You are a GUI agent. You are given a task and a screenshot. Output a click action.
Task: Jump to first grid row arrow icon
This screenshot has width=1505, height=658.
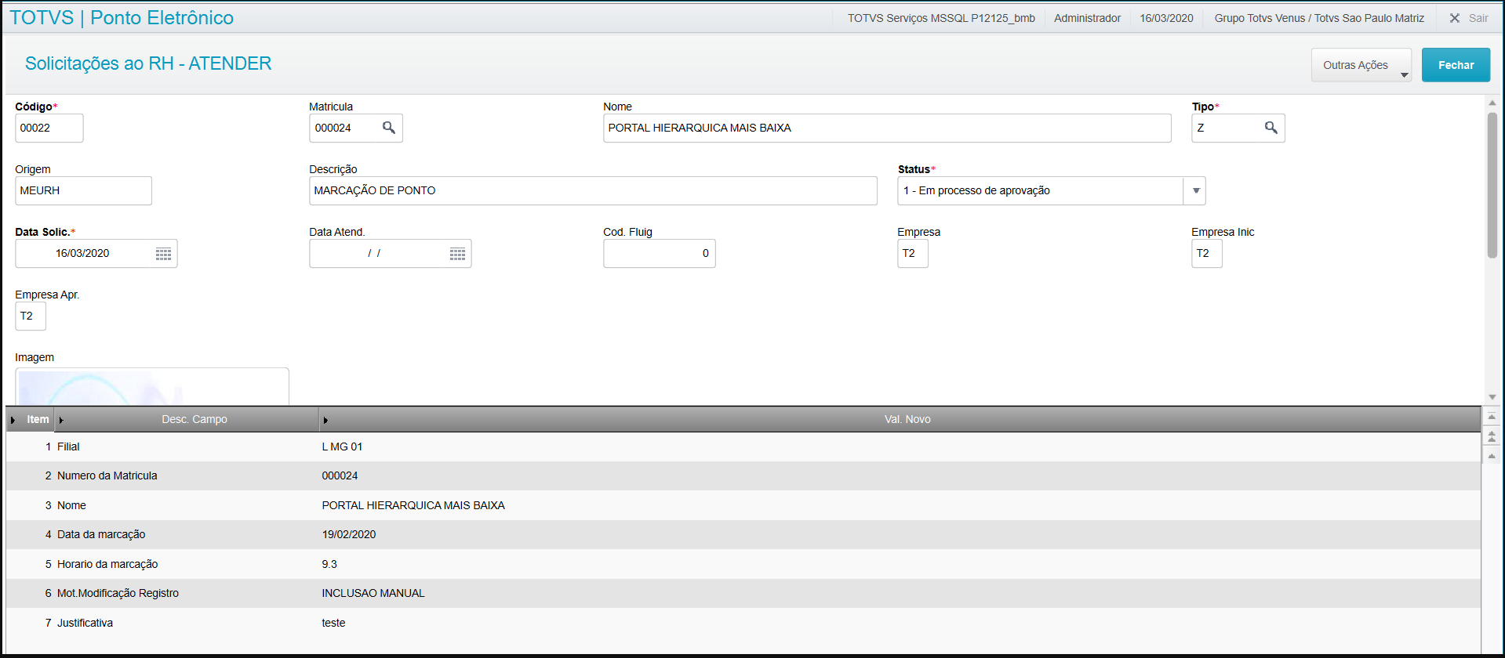(1492, 418)
